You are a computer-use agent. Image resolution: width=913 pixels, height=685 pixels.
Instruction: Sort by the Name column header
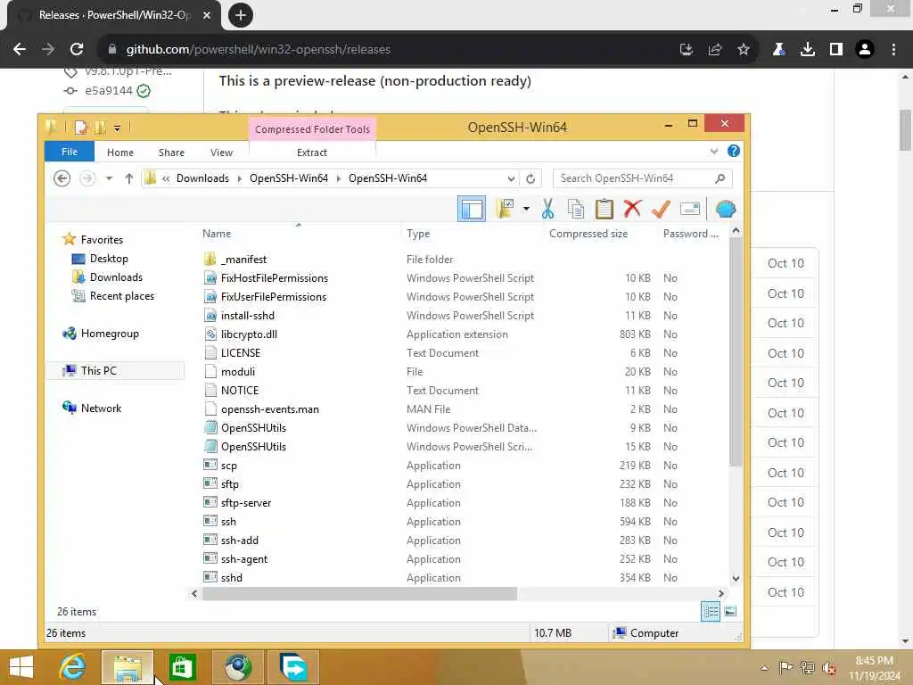tap(217, 233)
